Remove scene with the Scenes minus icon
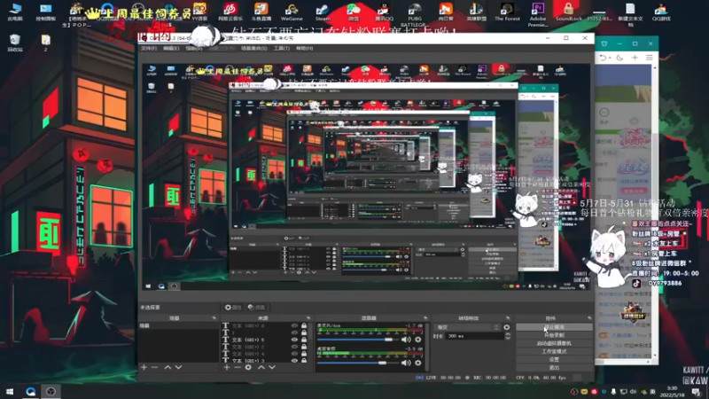The width and height of the screenshot is (709, 399). tap(154, 367)
